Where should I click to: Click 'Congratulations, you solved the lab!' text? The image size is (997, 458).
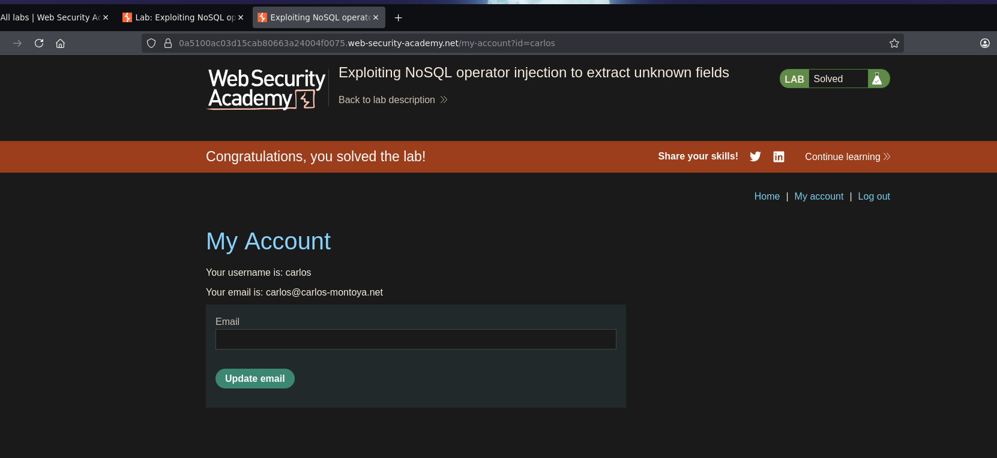(316, 156)
